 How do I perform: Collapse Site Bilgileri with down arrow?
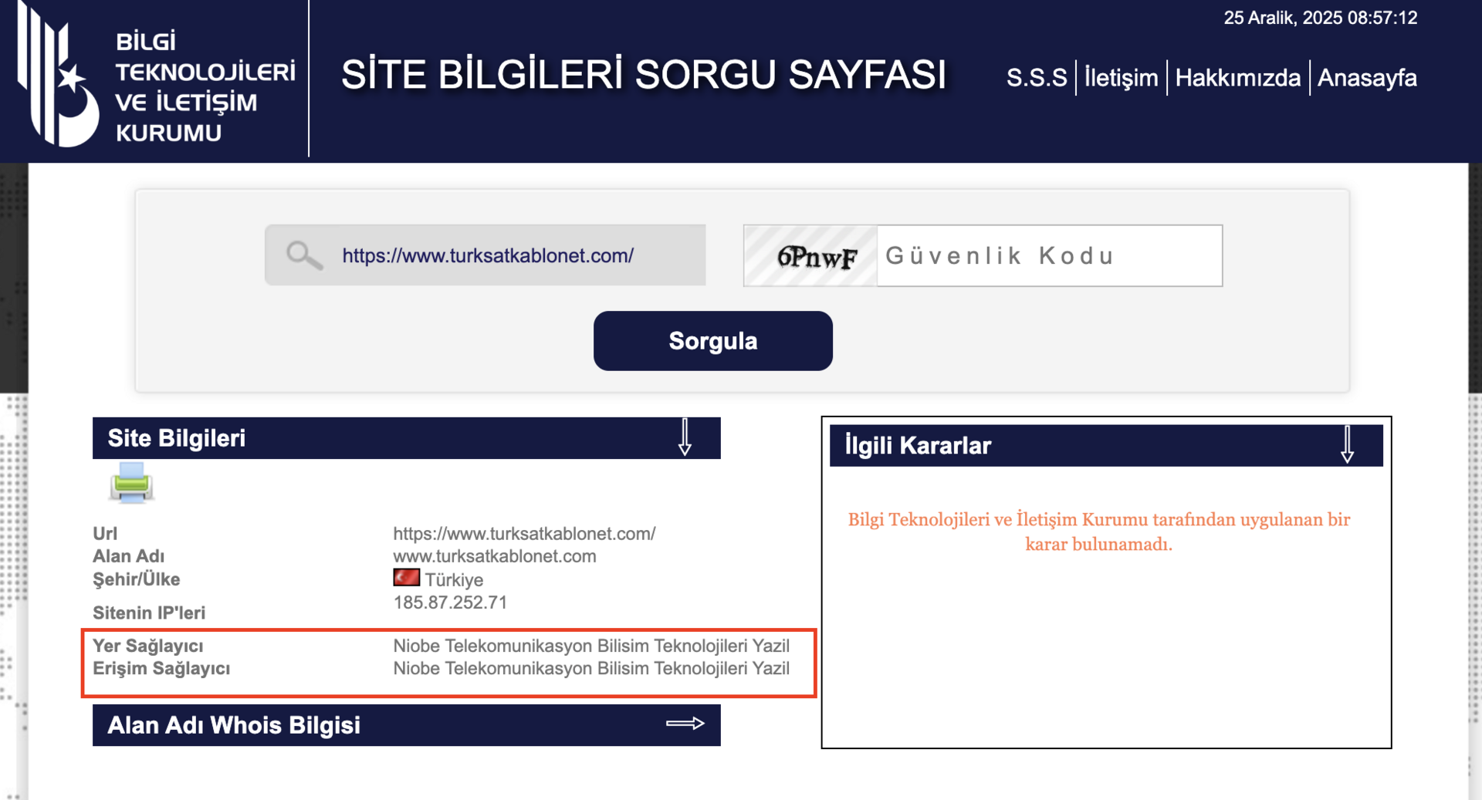pyautogui.click(x=685, y=437)
